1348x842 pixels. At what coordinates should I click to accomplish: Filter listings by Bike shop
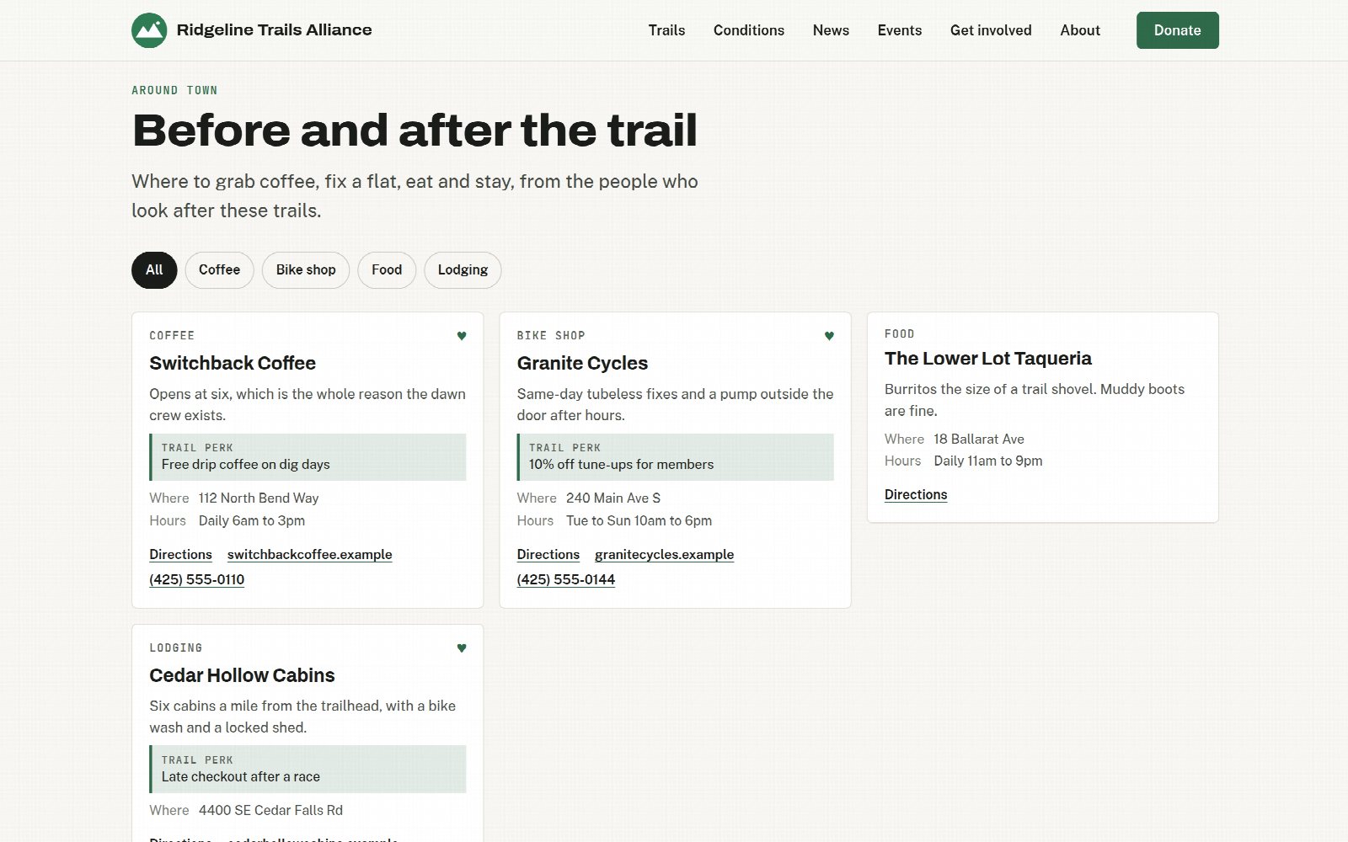pyautogui.click(x=306, y=270)
